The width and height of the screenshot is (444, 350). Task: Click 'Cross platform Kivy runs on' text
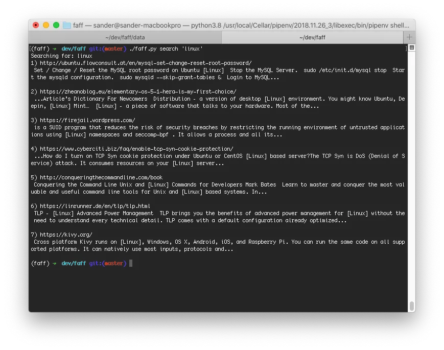(75, 242)
